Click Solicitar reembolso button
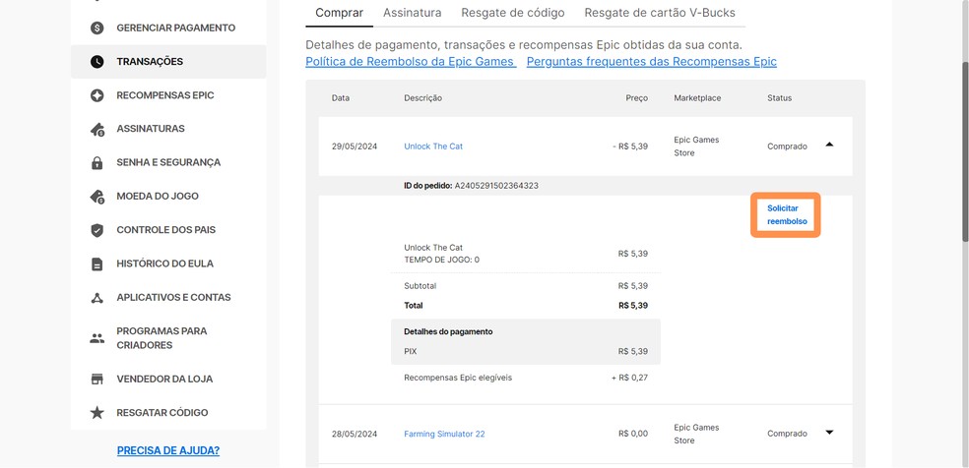969x468 pixels. point(786,214)
